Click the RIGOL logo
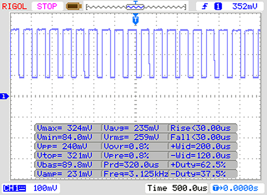Image resolution: width=267 pixels, height=195 pixels. (x=14, y=7)
